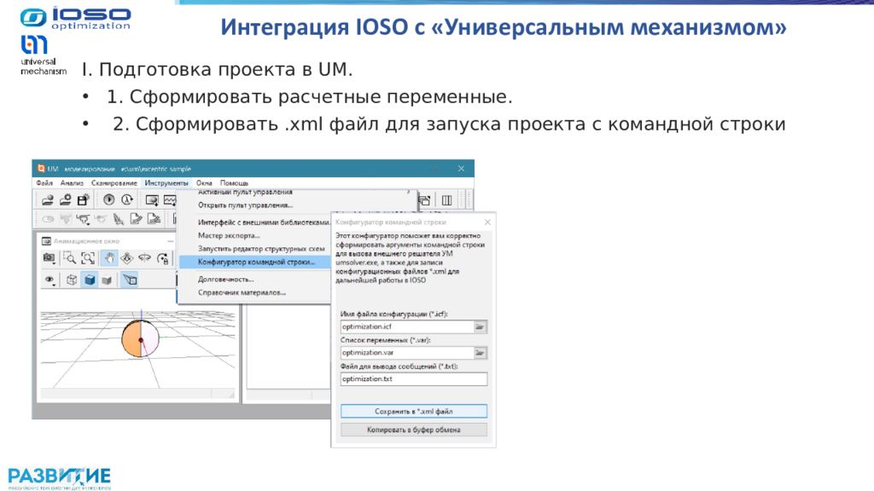The height and width of the screenshot is (491, 874).
Task: Open the Анализ menu
Action: pyautogui.click(x=72, y=182)
